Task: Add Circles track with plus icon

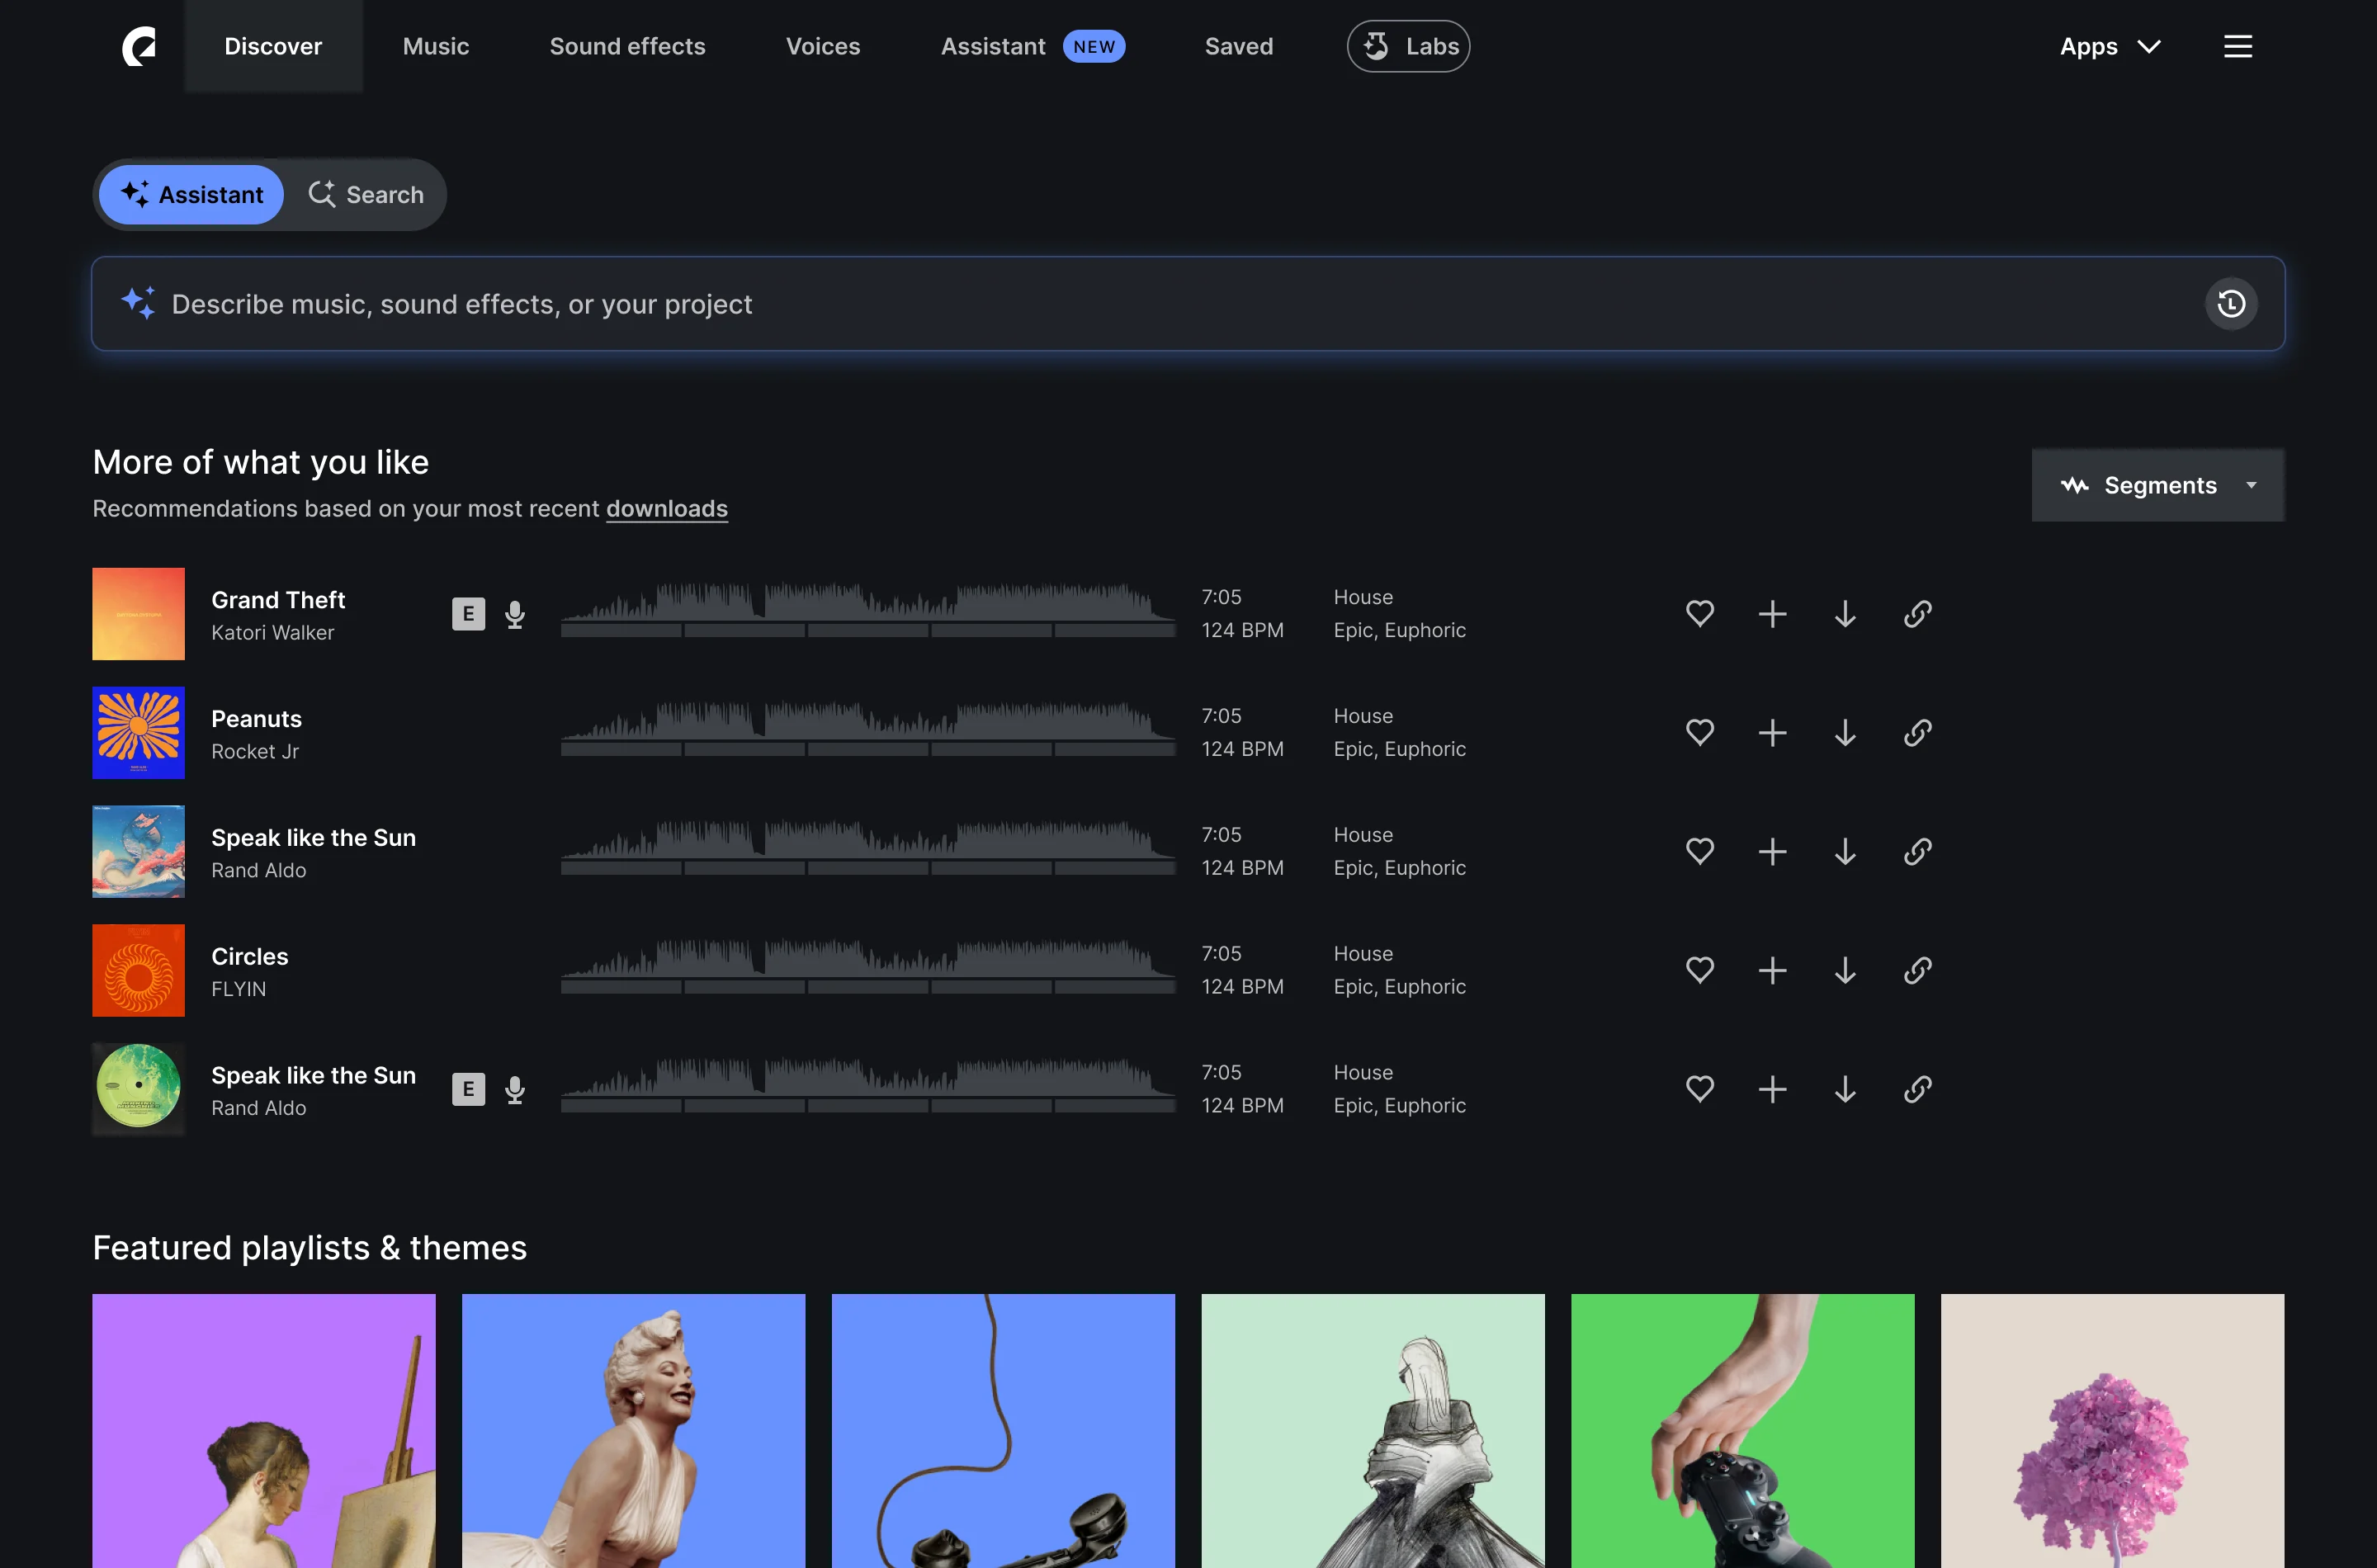Action: click(1772, 970)
